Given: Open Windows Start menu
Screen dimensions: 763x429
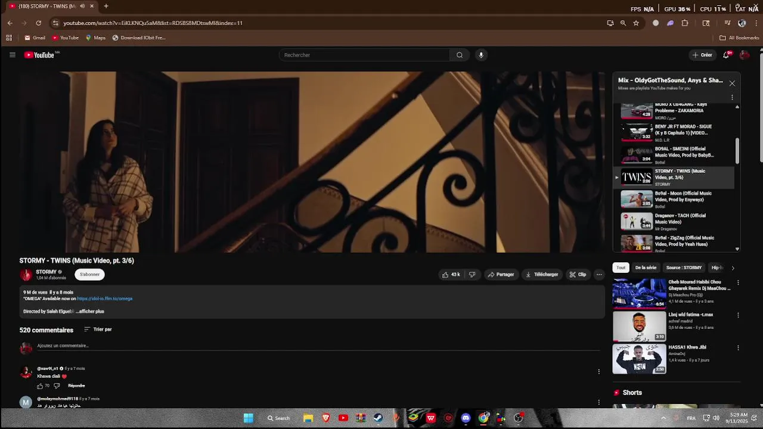Looking at the screenshot, I should 249,418.
